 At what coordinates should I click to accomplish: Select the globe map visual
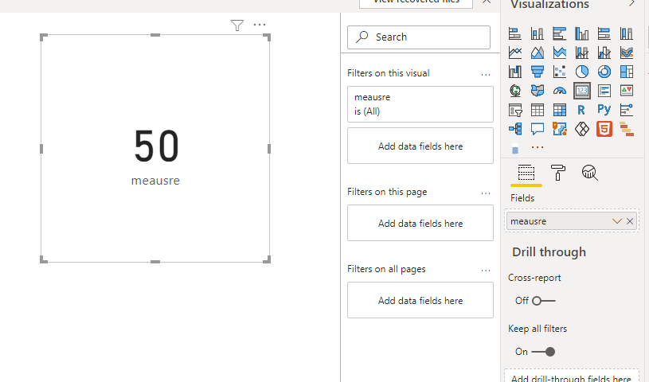[x=515, y=91]
